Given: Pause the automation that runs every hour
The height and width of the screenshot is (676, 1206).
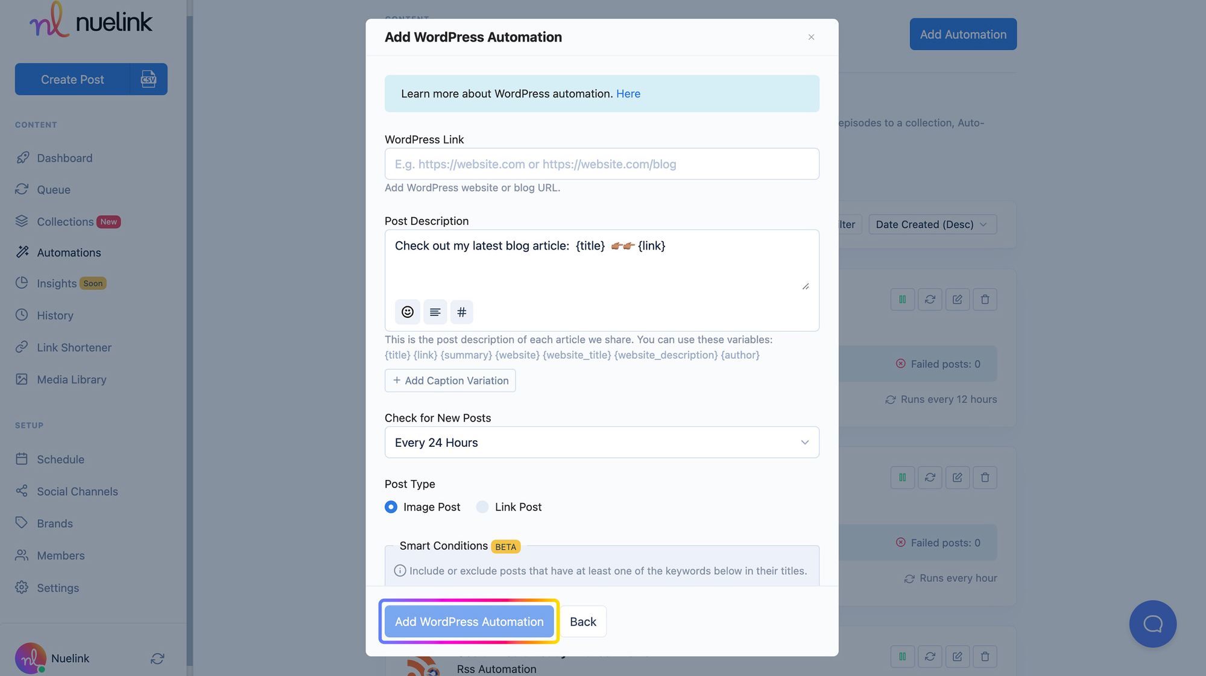Looking at the screenshot, I should pos(902,478).
